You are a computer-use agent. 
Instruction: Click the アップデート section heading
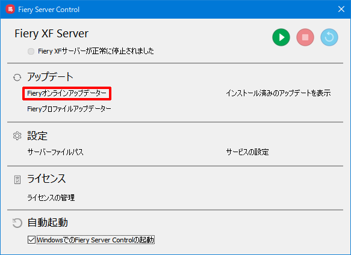coord(50,77)
